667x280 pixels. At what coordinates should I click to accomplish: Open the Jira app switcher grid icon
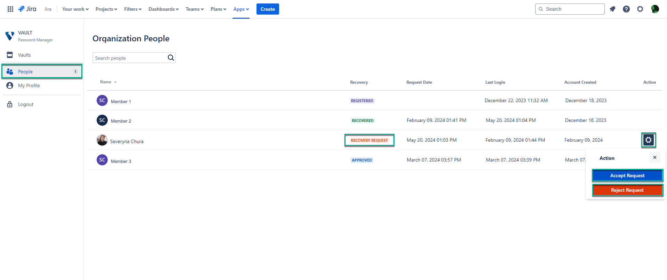click(x=10, y=9)
